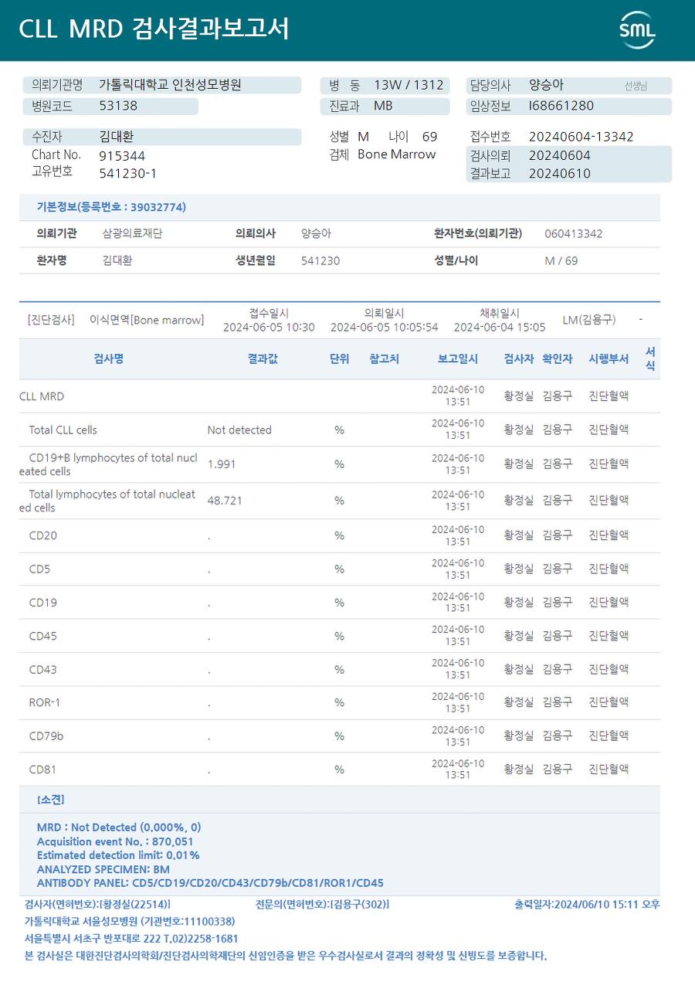The width and height of the screenshot is (695, 982).
Task: Click 의뢰일시 '2024-06-05 10:05:54'
Action: [384, 327]
